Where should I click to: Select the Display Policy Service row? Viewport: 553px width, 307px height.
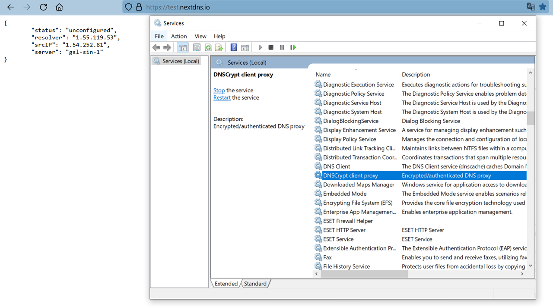point(420,139)
